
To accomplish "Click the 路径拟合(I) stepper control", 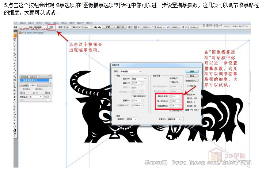I will point(171,96).
